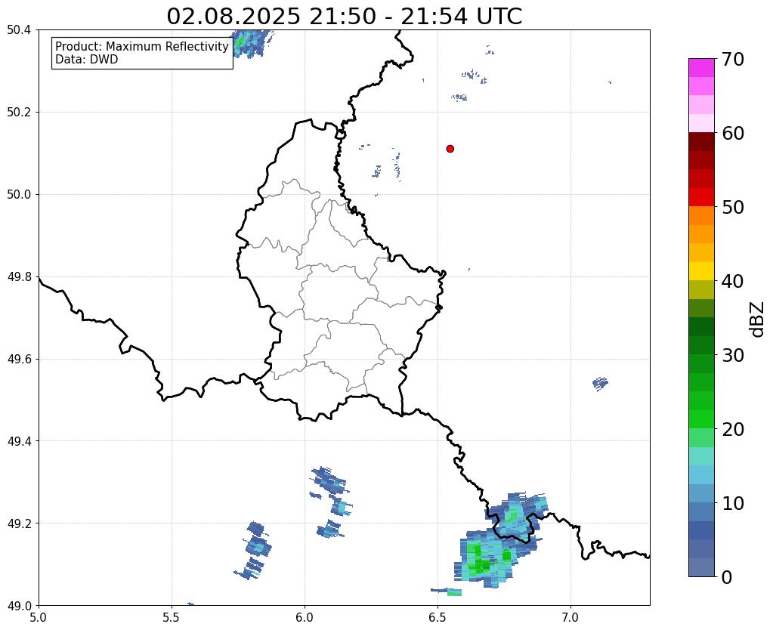The width and height of the screenshot is (773, 630).
Task: Click the magenta top swatch of colorbar
Action: point(701,68)
